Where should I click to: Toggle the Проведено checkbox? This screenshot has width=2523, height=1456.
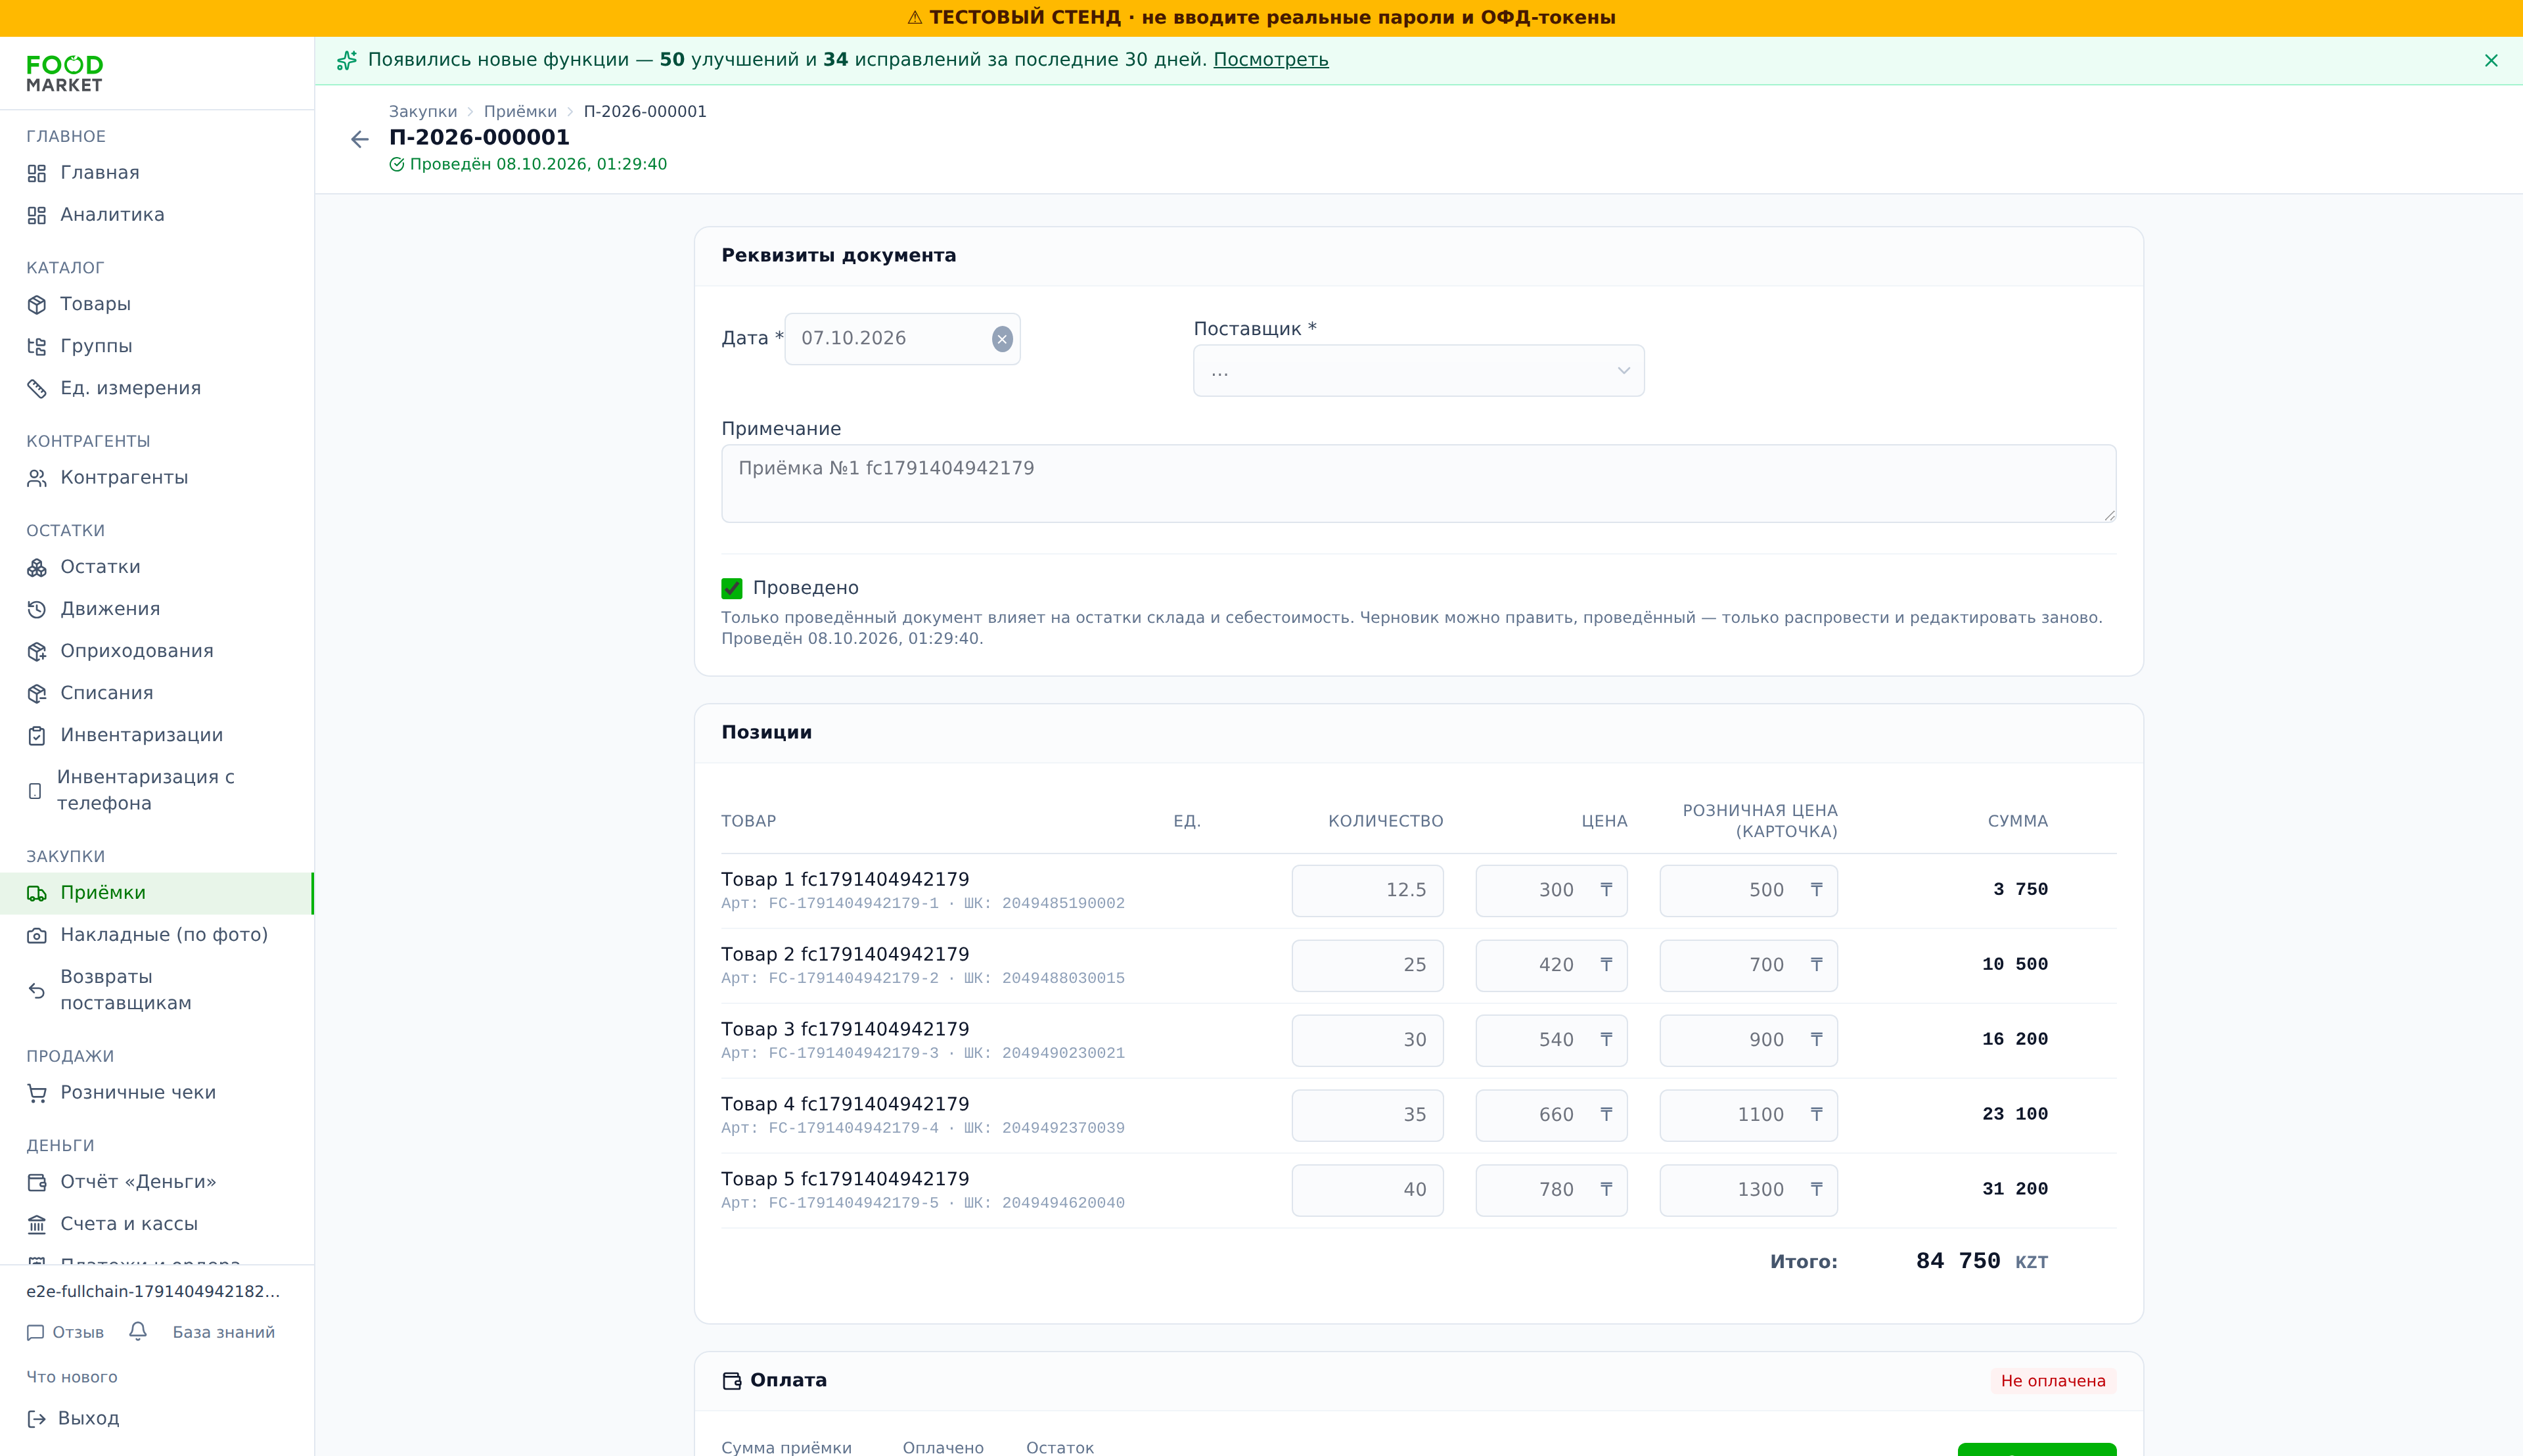(x=732, y=588)
